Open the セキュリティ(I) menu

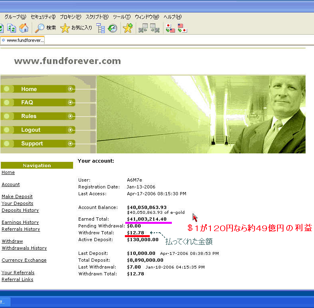tap(43, 17)
